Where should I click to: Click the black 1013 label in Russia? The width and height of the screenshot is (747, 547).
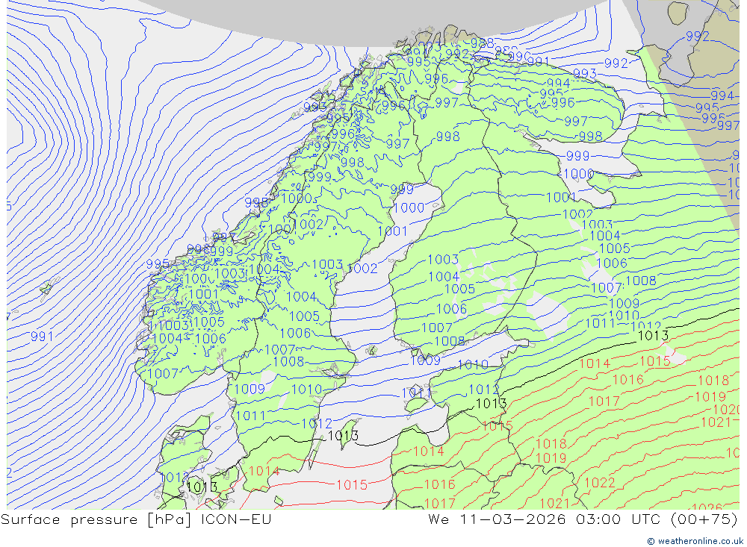tap(653, 336)
